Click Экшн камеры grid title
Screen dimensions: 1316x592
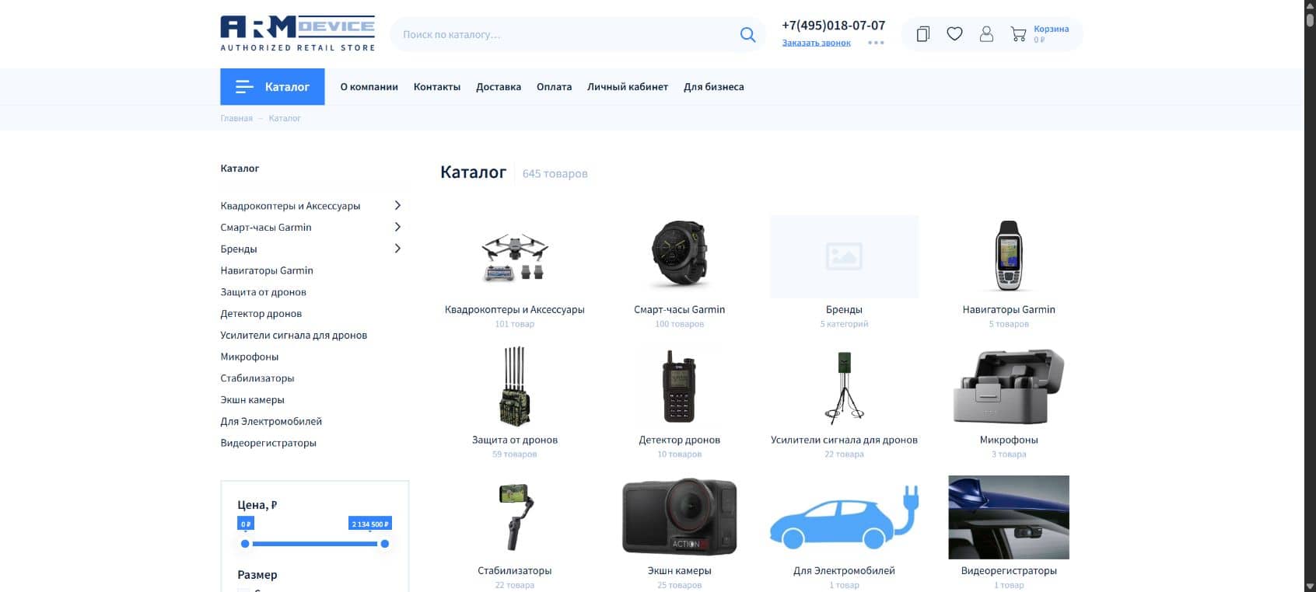[679, 570]
